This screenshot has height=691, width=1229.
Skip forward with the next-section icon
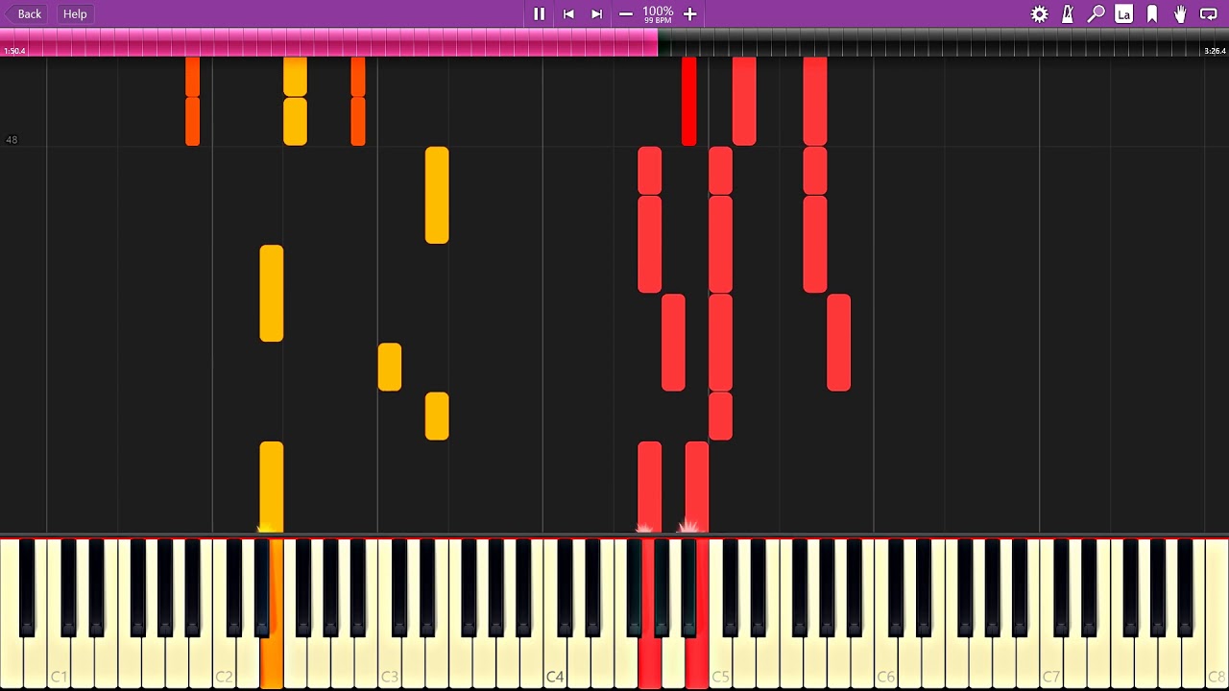596,13
